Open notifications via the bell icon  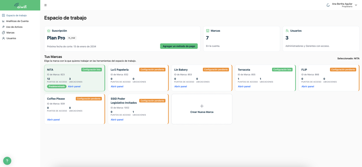[328, 5]
